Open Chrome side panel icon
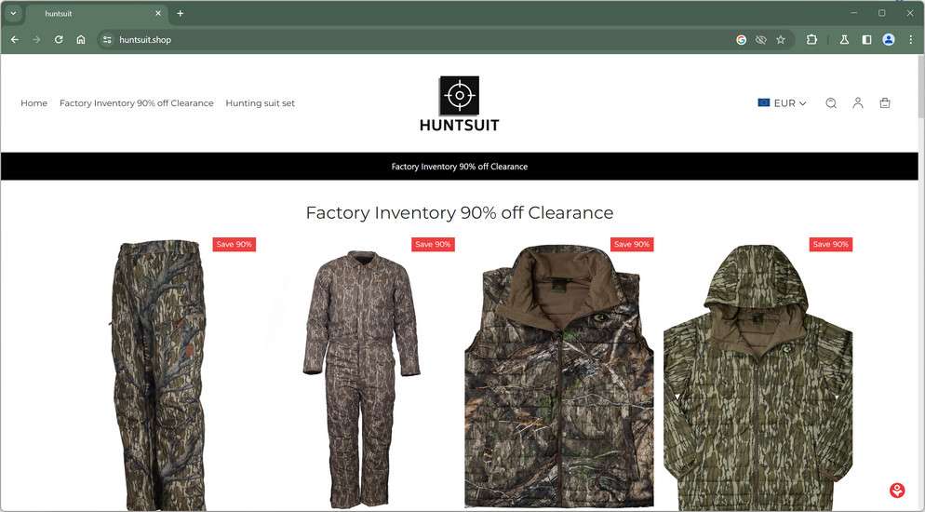925x512 pixels. point(866,39)
